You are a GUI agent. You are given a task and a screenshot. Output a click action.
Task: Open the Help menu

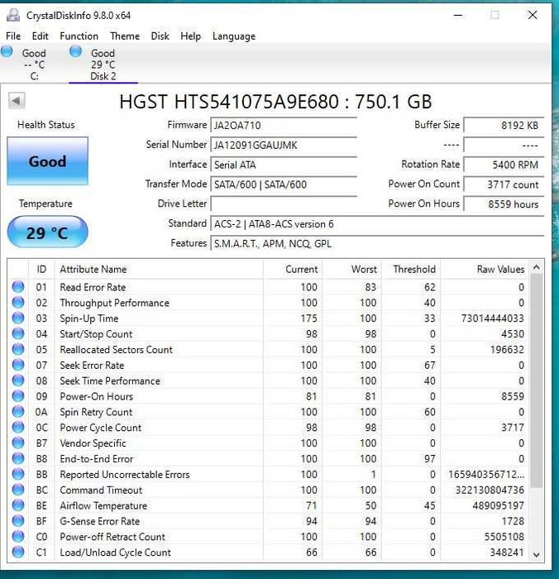click(190, 36)
